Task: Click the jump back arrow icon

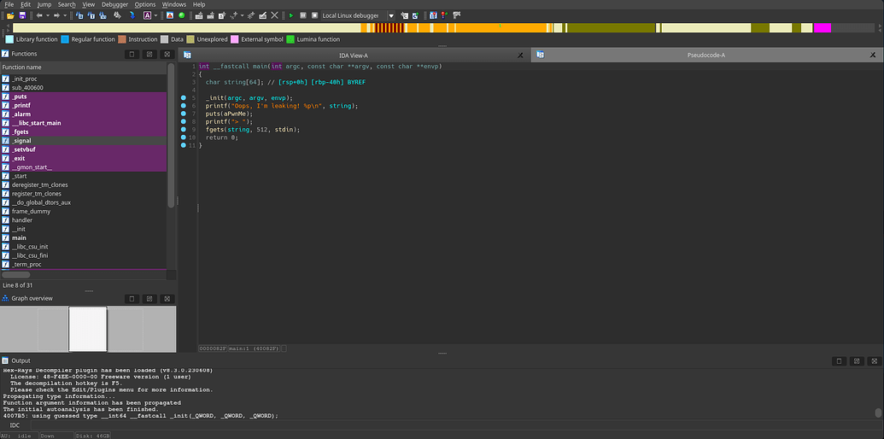Action: point(39,15)
